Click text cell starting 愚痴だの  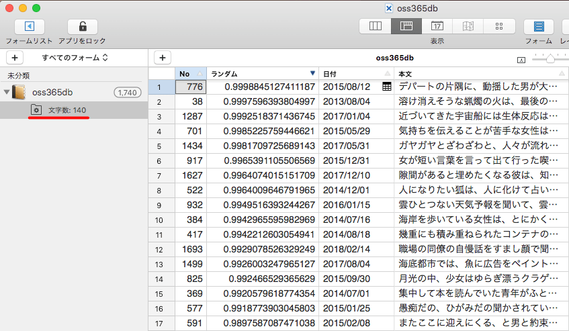click(481, 309)
